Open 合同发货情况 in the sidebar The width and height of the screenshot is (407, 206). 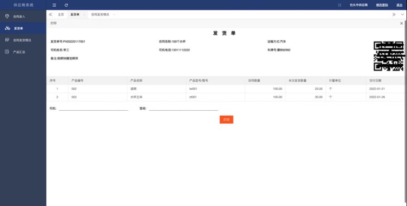point(23,40)
